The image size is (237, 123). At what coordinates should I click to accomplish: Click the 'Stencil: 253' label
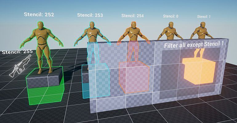[90, 15]
